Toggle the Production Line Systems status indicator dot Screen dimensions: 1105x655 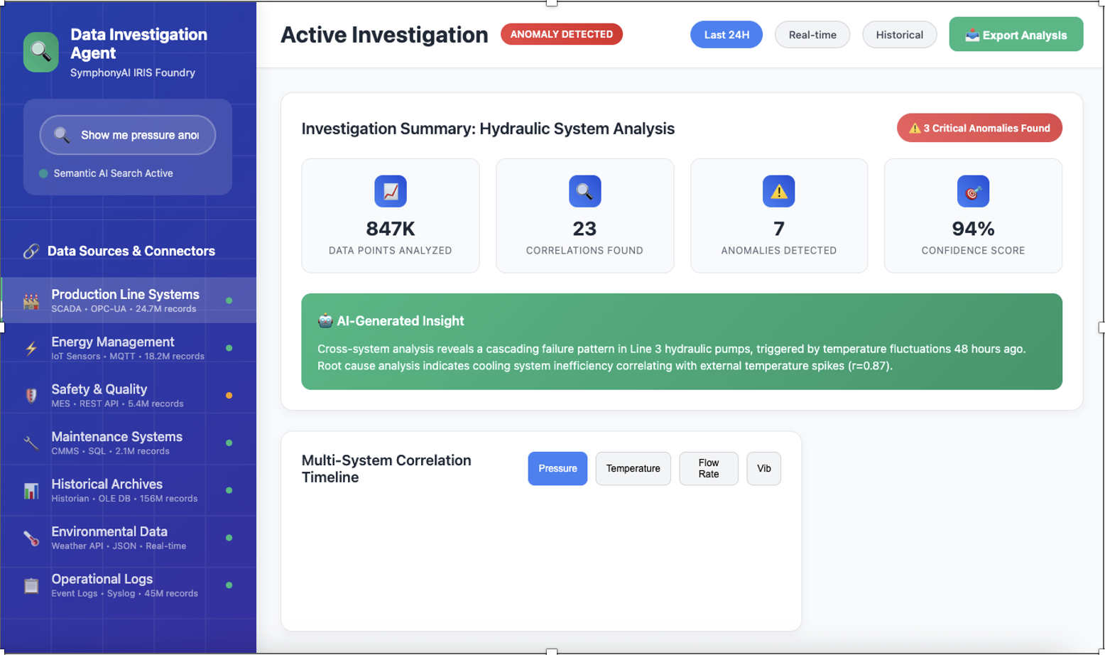pos(229,300)
